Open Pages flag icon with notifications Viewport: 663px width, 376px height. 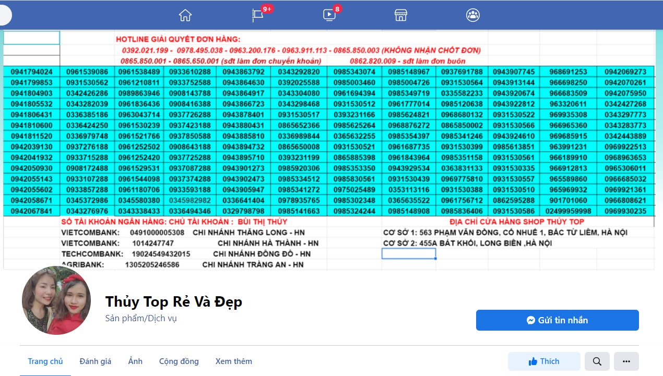point(257,15)
